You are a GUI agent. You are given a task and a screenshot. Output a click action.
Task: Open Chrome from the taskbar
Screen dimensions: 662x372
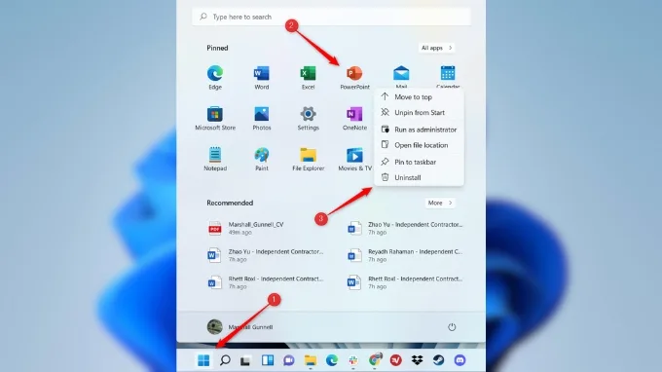click(375, 360)
